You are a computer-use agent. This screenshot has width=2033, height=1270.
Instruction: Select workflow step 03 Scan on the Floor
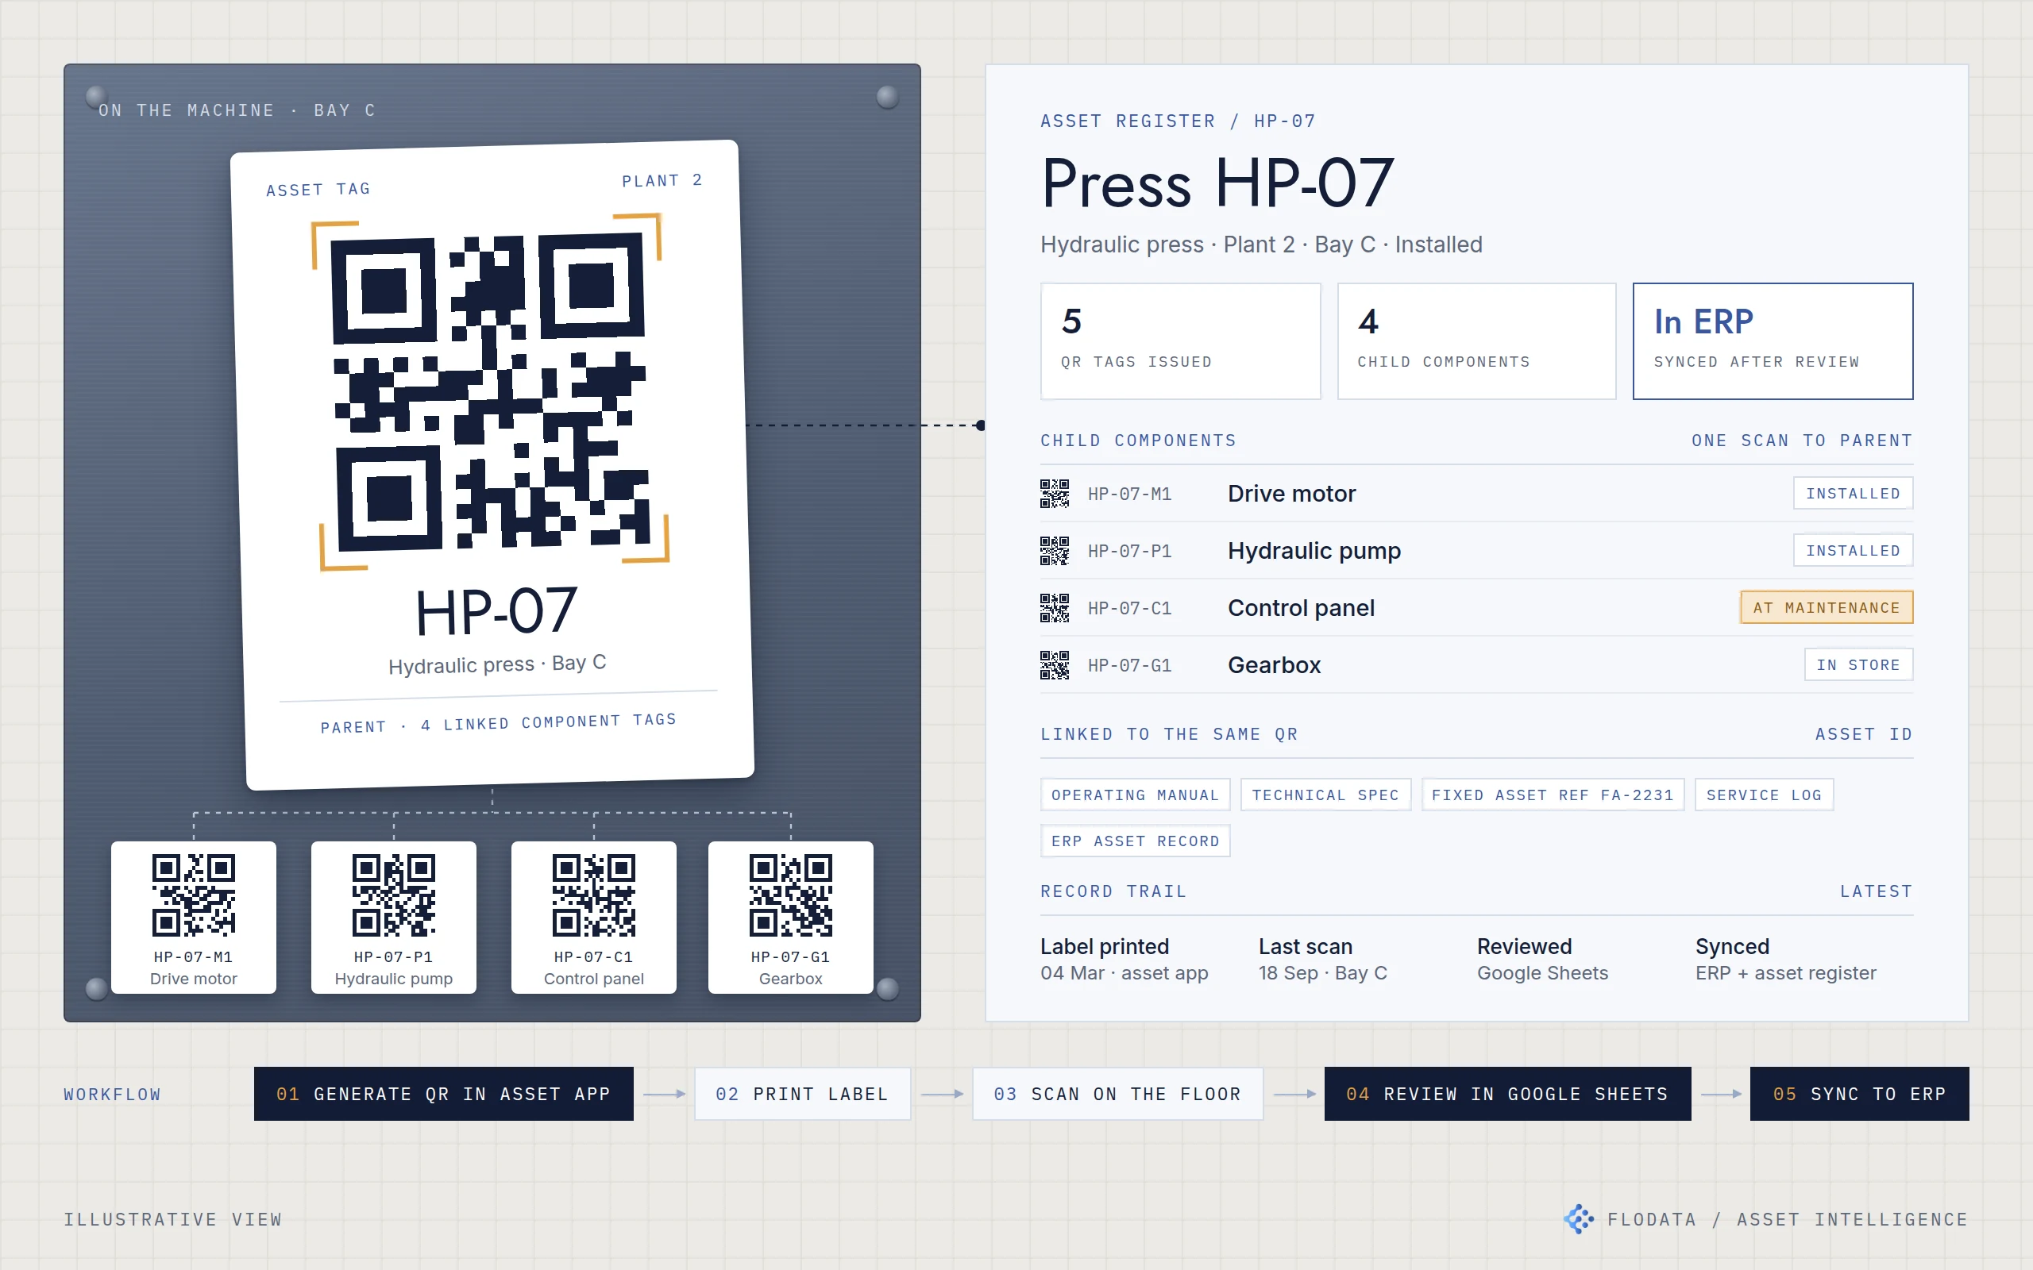(1117, 1094)
